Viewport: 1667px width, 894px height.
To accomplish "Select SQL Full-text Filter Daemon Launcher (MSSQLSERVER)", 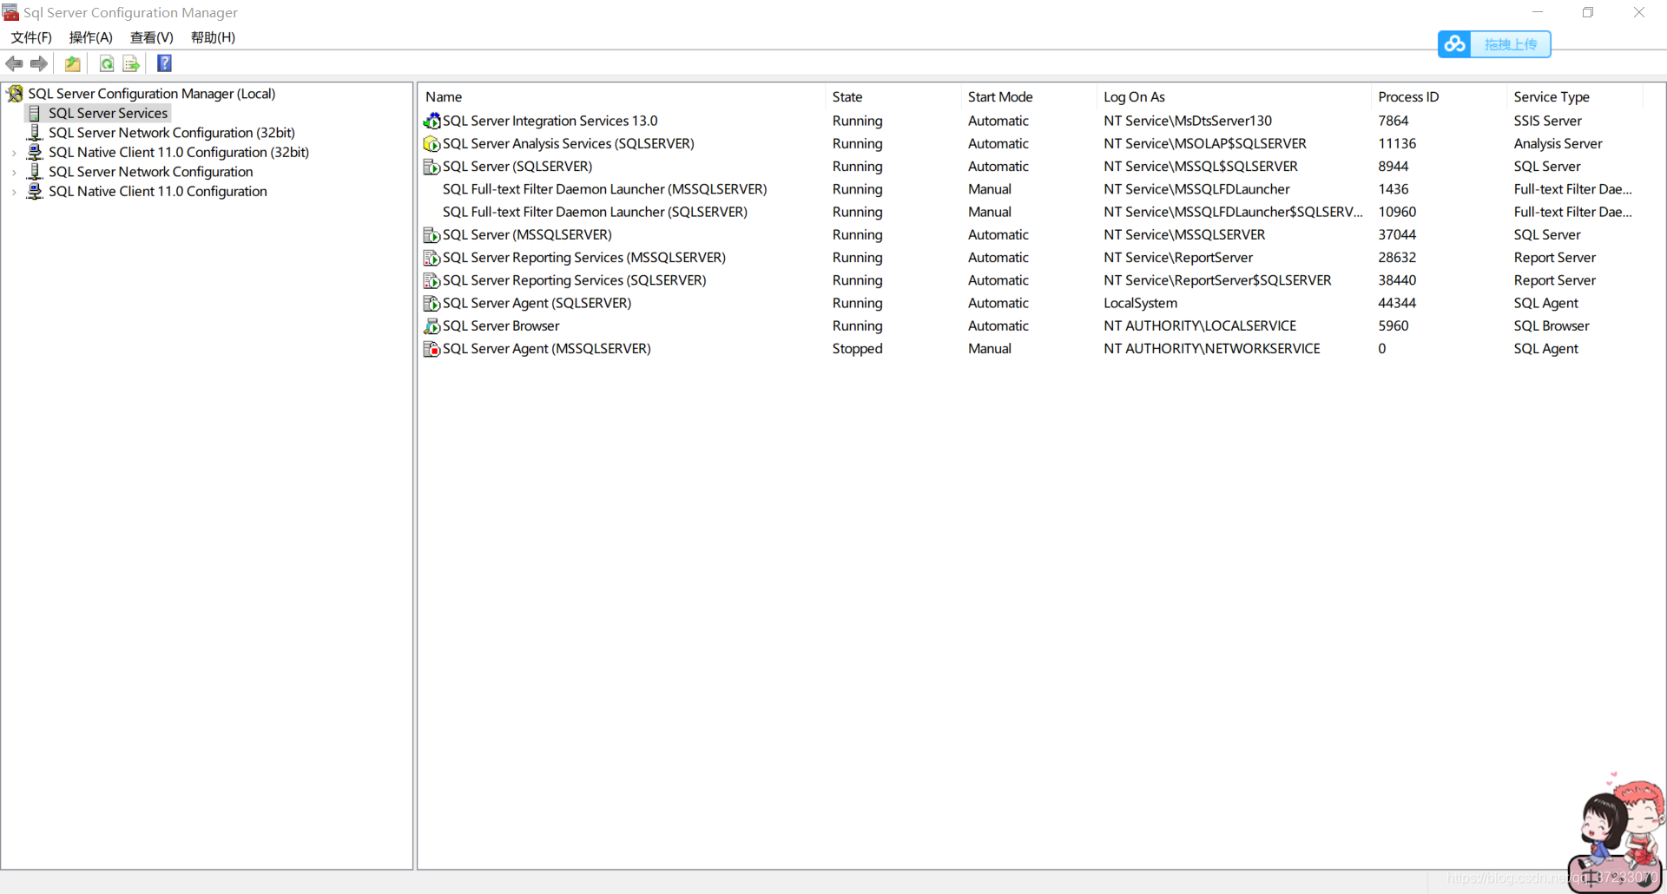I will coord(604,189).
